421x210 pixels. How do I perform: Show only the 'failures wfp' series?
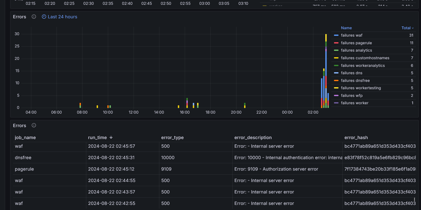point(352,96)
